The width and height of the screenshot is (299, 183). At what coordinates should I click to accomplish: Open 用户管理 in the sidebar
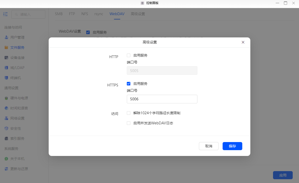click(17, 37)
